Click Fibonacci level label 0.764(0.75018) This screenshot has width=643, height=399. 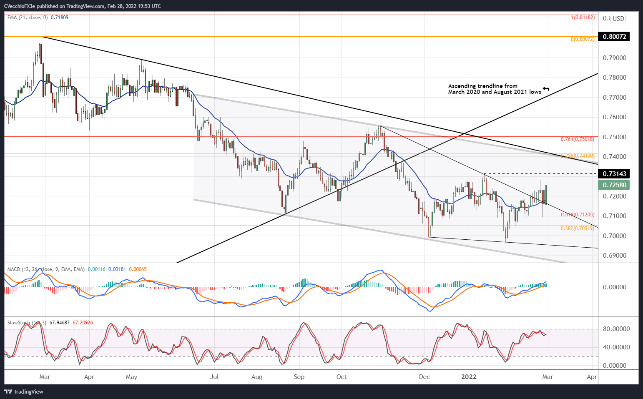tap(578, 139)
